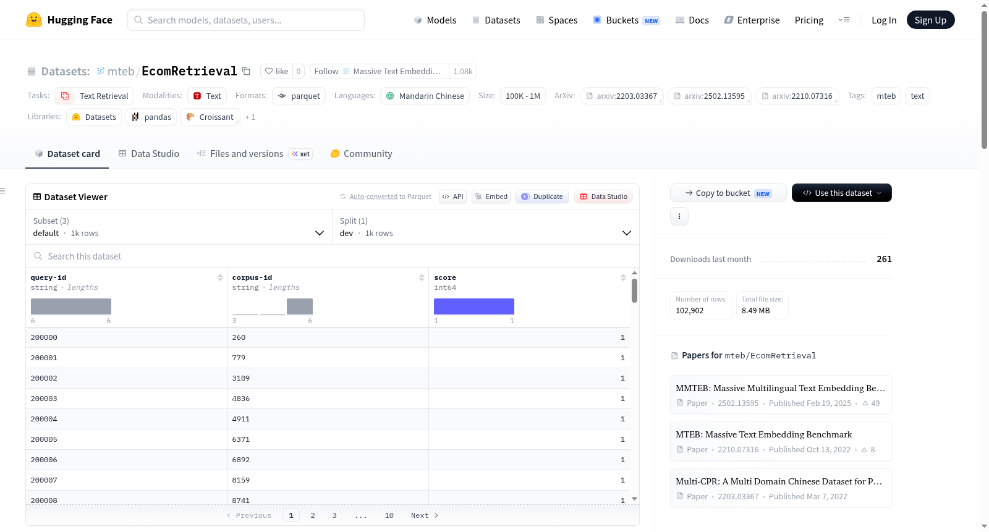The width and height of the screenshot is (989, 532).
Task: Select the pandas library tag
Action: tap(151, 117)
